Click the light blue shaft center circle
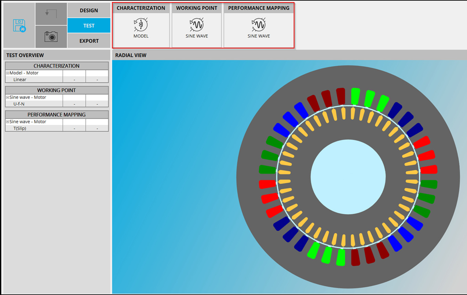Viewport: 467px width, 295px height. click(x=348, y=176)
